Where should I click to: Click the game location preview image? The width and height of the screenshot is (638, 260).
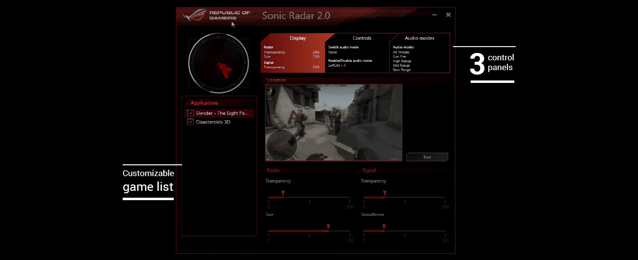click(334, 123)
